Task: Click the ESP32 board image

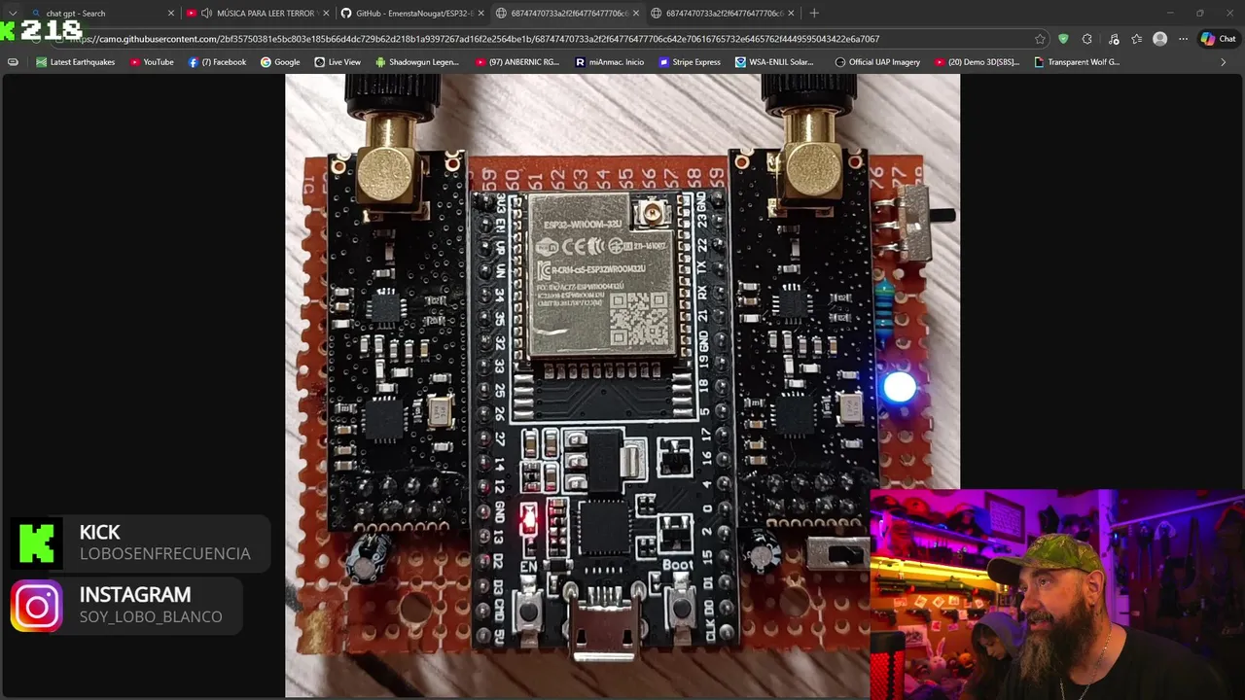Action: coord(622,386)
